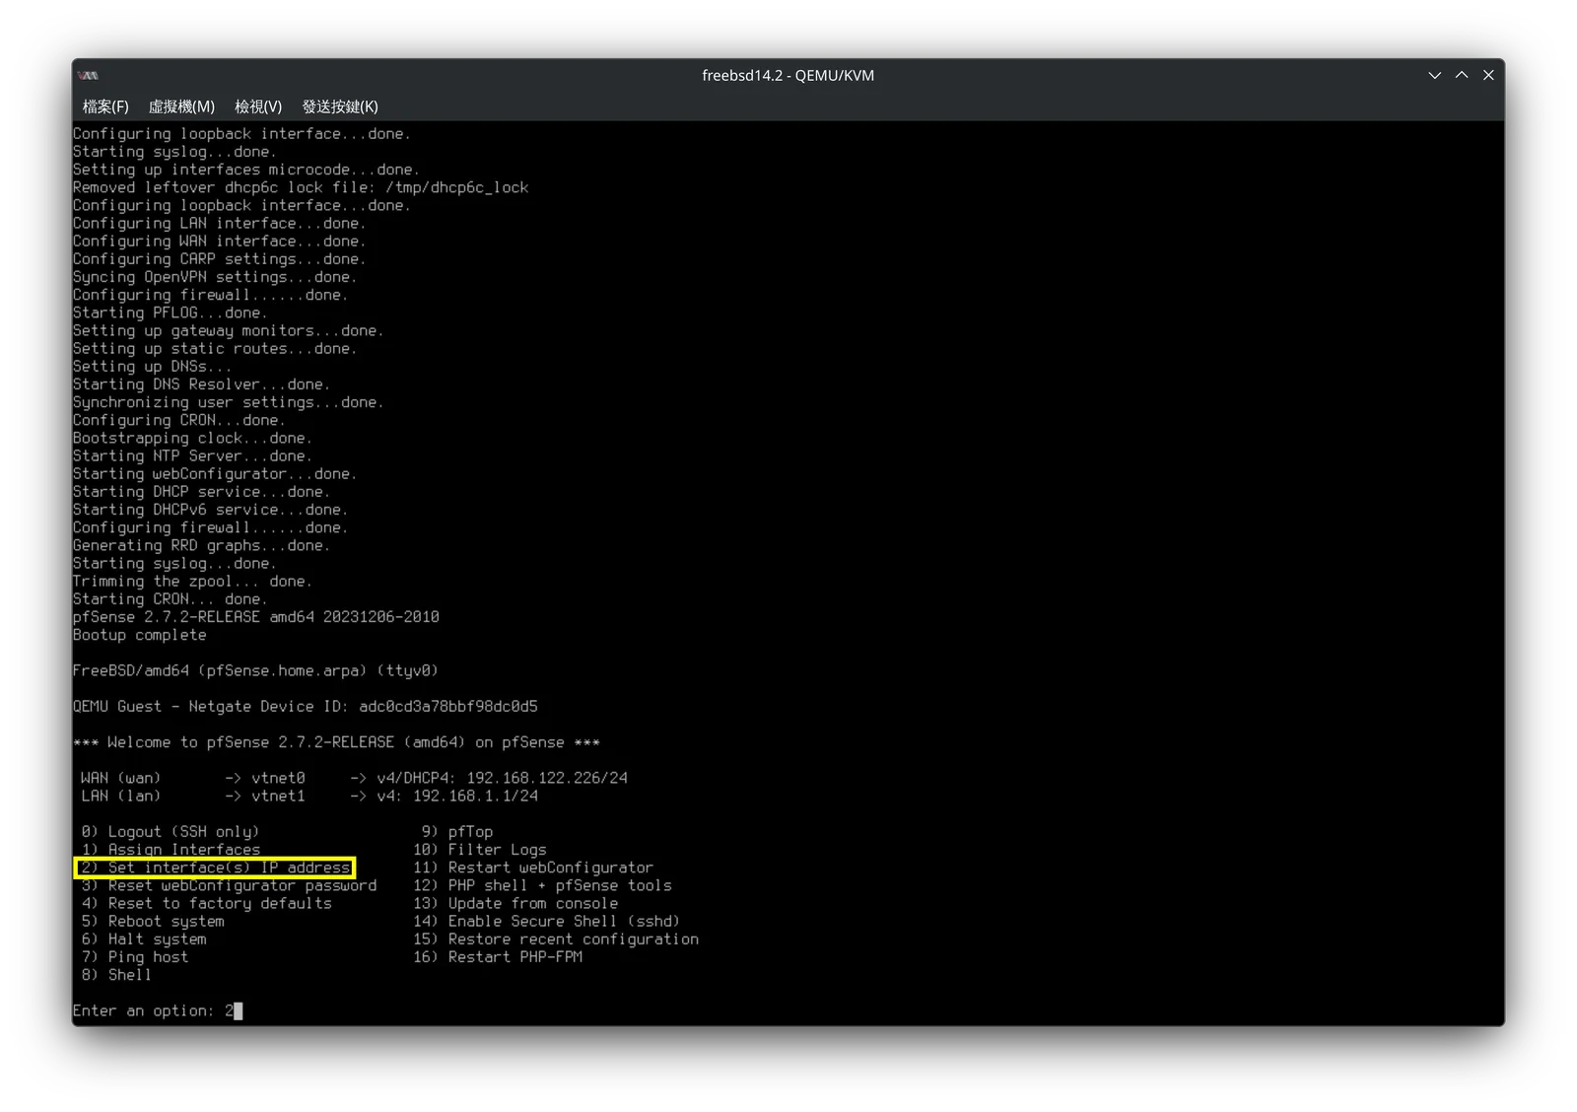
Task: Click the 'Removed leftover dhcp6c lock file' line
Action: click(x=301, y=187)
